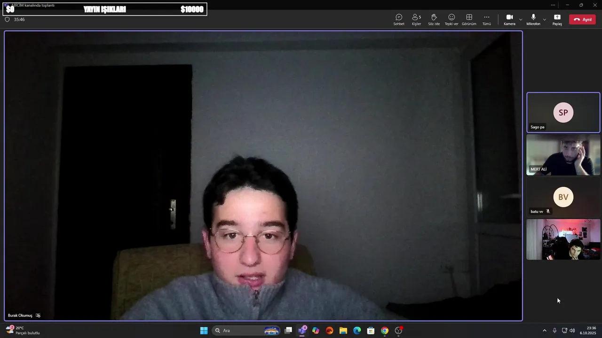Screen dimensions: 602x338
Task: Select the Sago pa participant tile
Action: tap(563, 113)
